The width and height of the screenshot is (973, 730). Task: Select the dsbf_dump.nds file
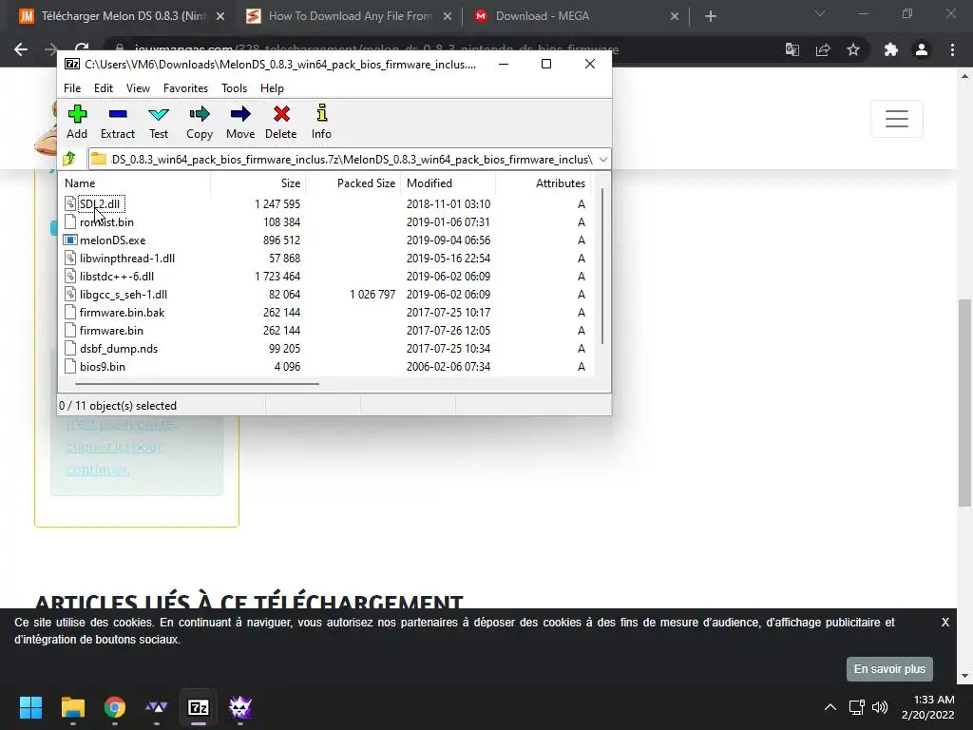coord(325,348)
